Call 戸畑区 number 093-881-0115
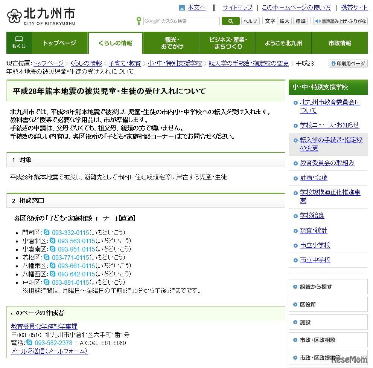The image size is (373, 368). (x=70, y=282)
